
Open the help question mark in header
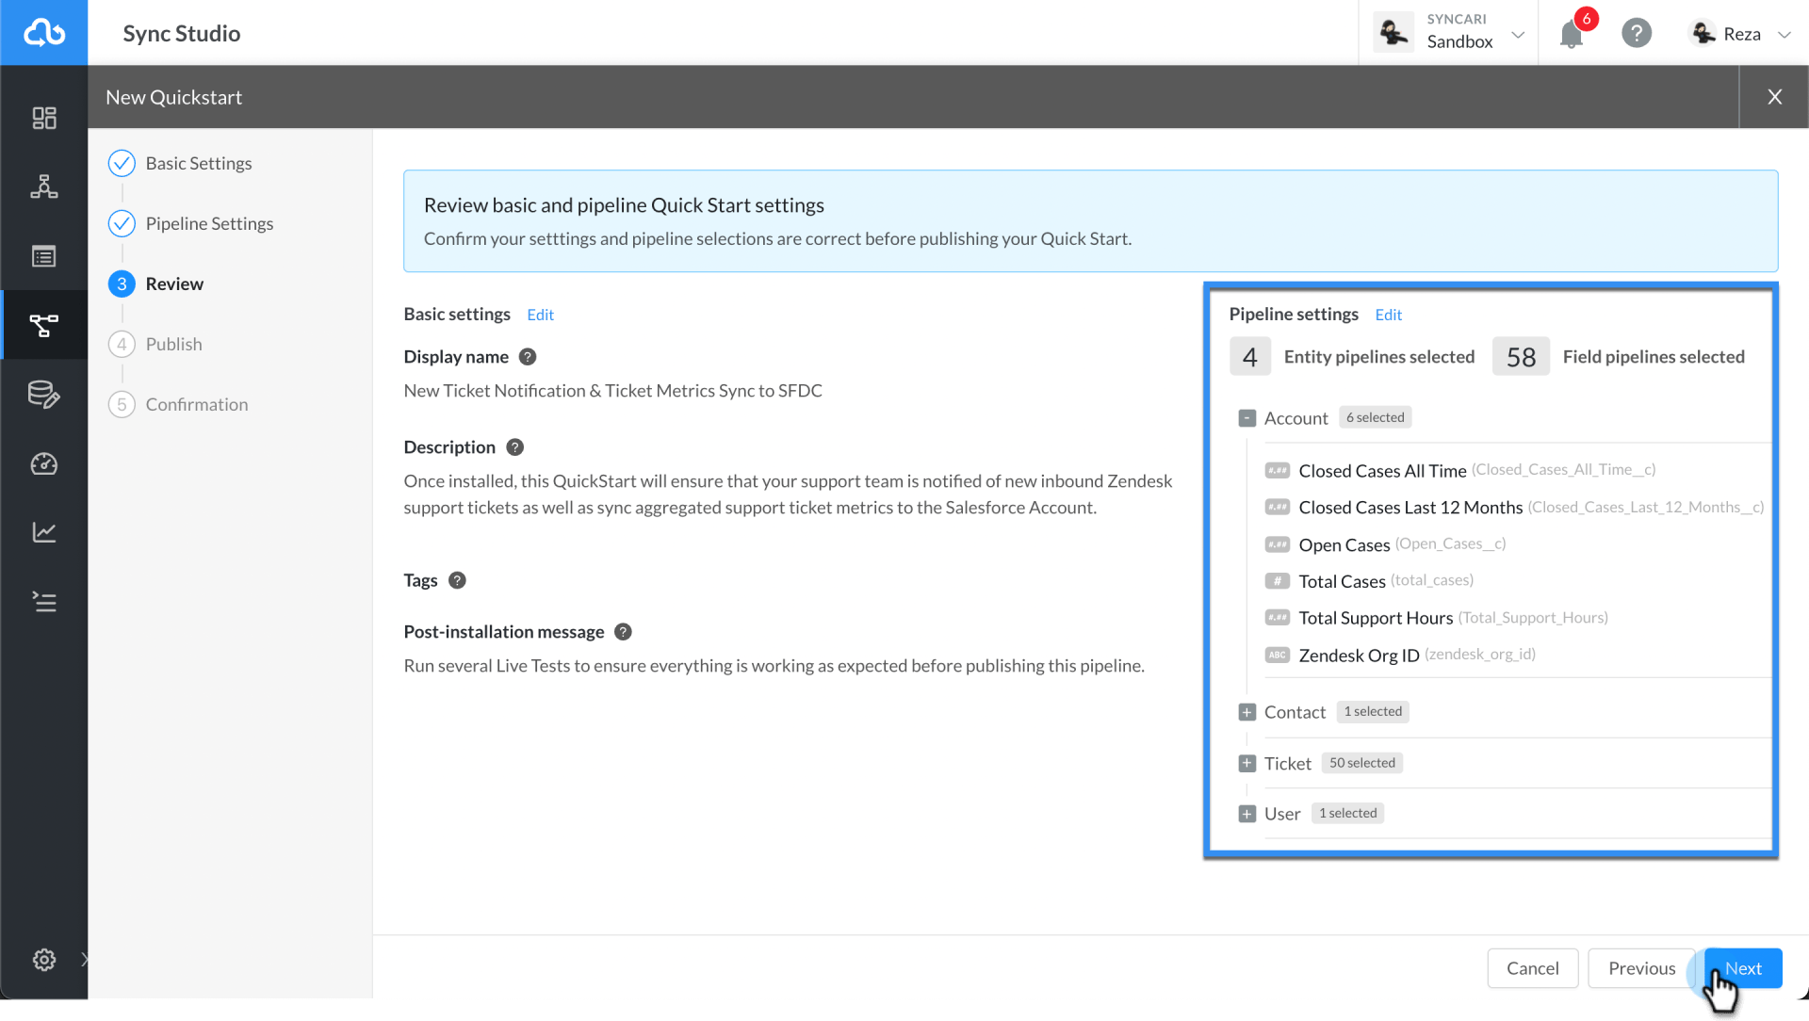pos(1637,34)
